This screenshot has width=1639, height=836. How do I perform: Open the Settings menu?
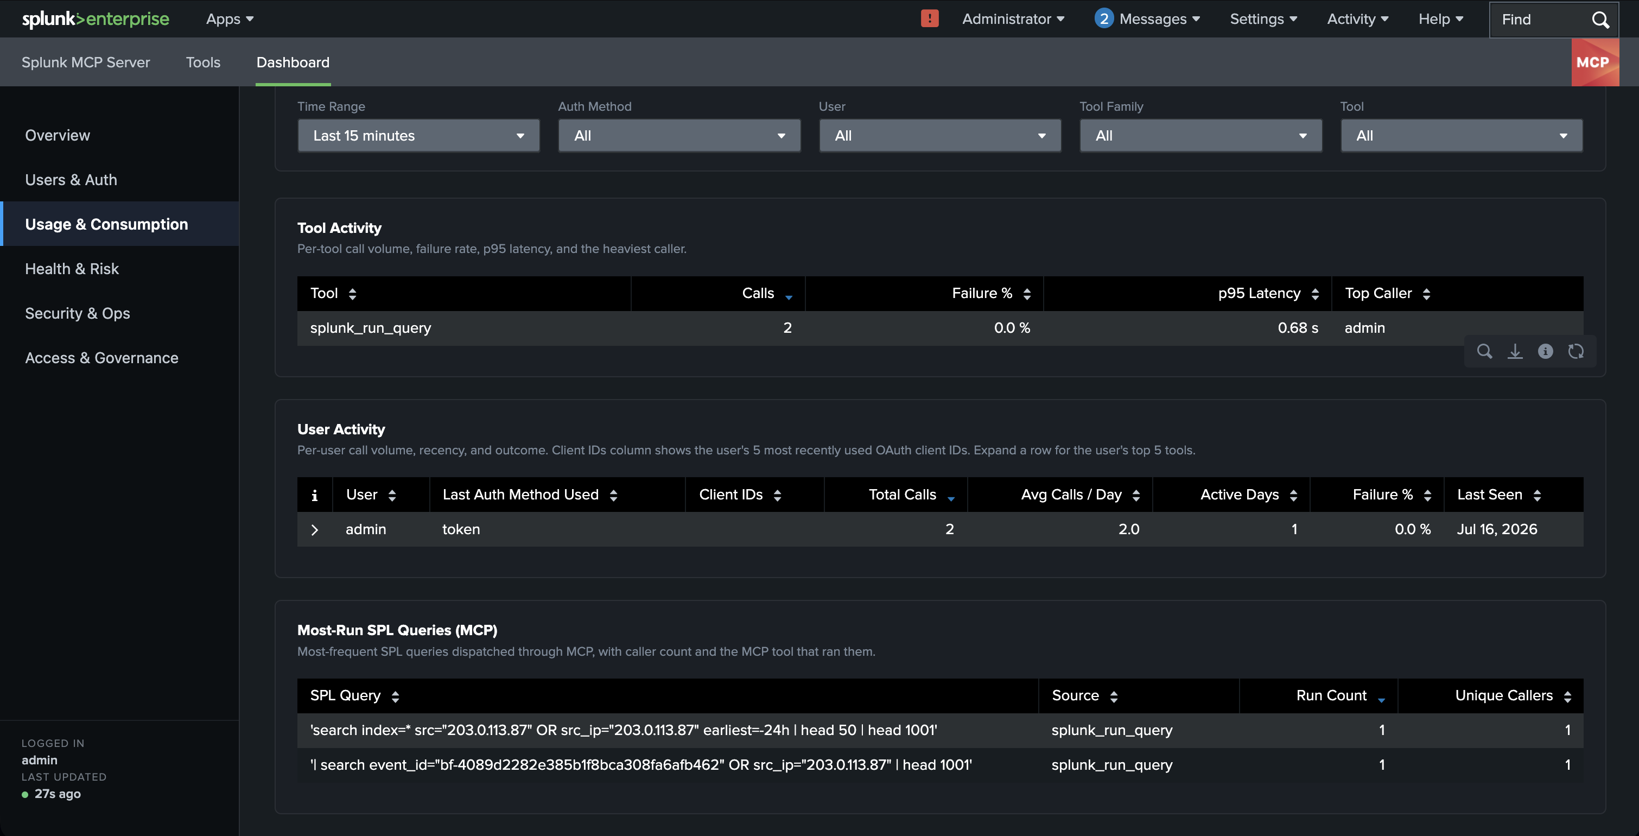pyautogui.click(x=1263, y=19)
